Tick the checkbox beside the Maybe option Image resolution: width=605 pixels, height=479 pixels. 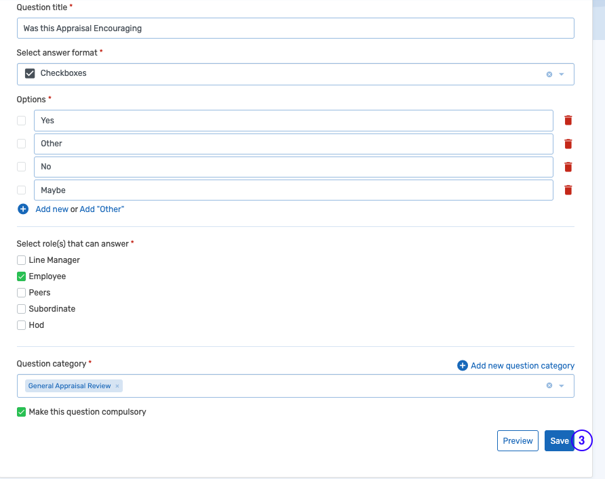click(x=21, y=190)
